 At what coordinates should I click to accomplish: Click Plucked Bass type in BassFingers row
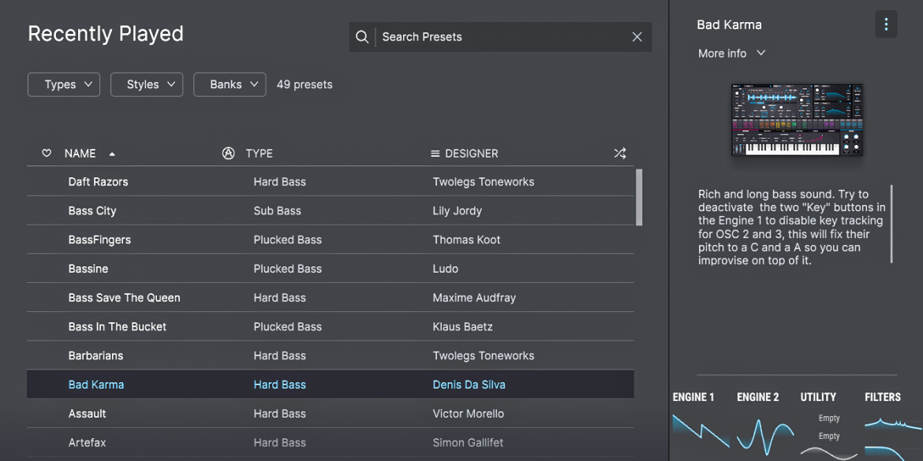pyautogui.click(x=288, y=240)
